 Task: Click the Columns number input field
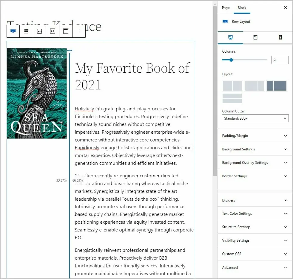click(x=280, y=60)
